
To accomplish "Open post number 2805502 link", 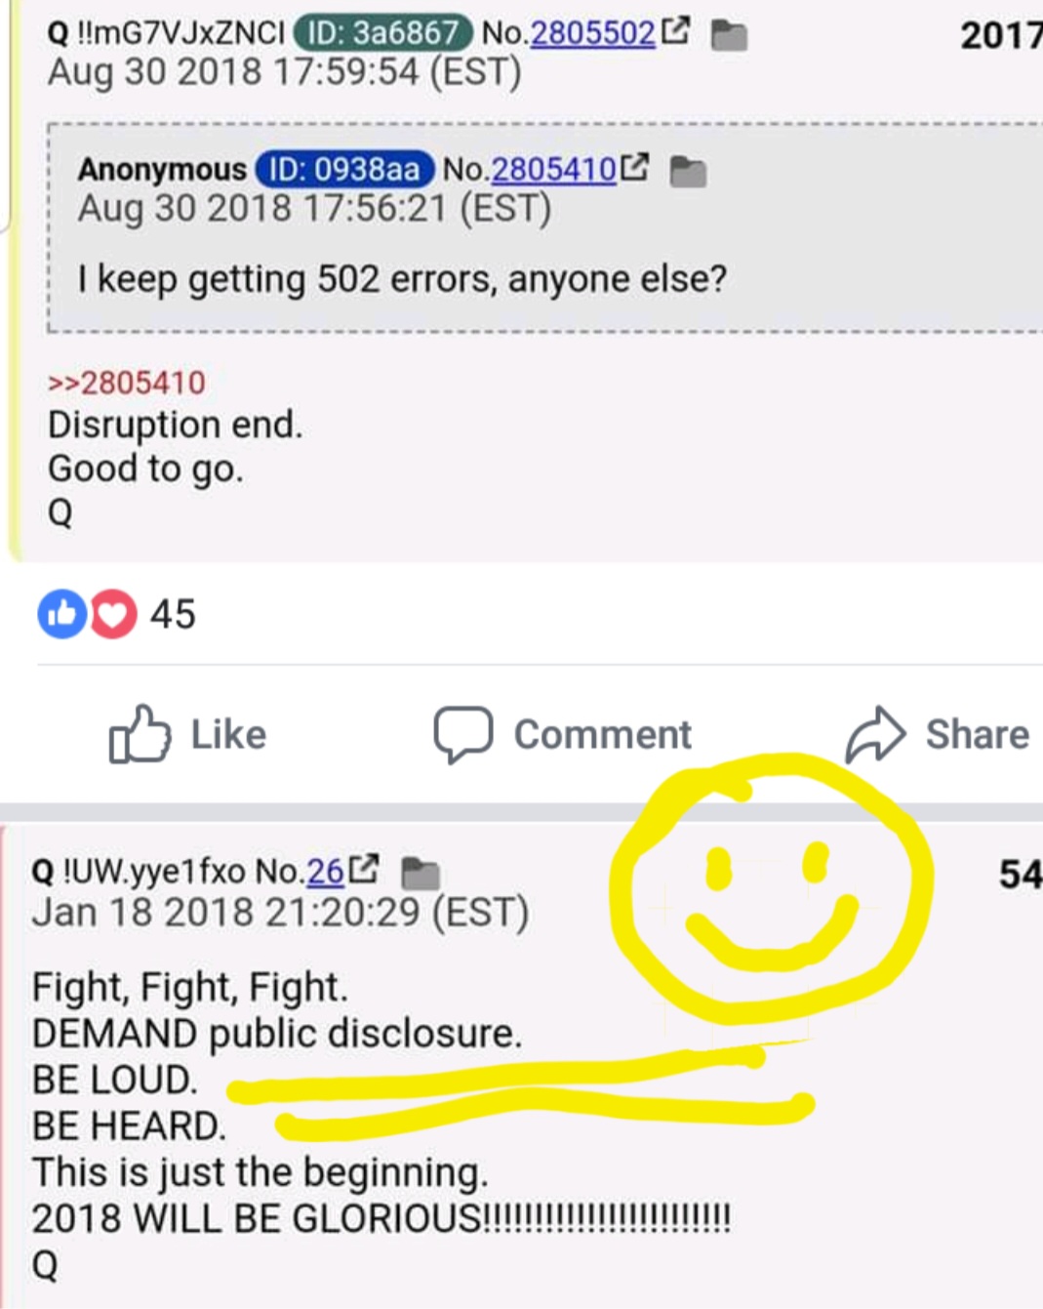I will point(592,33).
